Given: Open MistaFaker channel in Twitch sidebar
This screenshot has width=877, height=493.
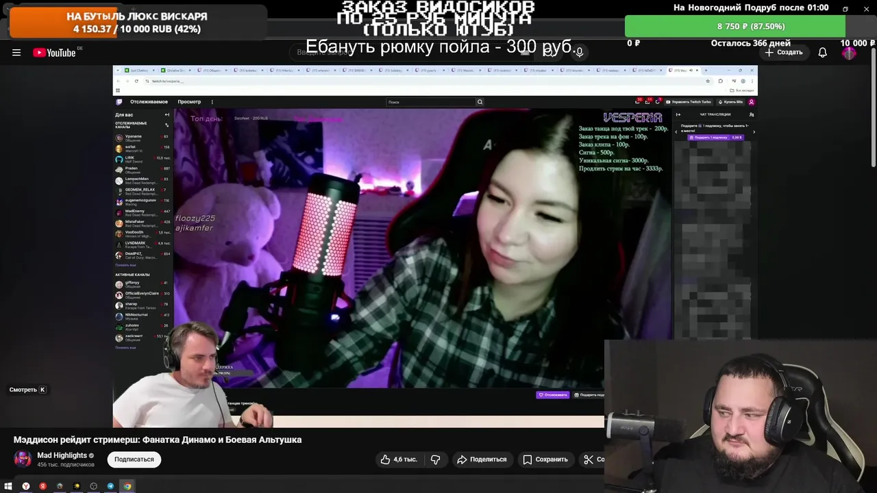Looking at the screenshot, I should pyautogui.click(x=143, y=223).
